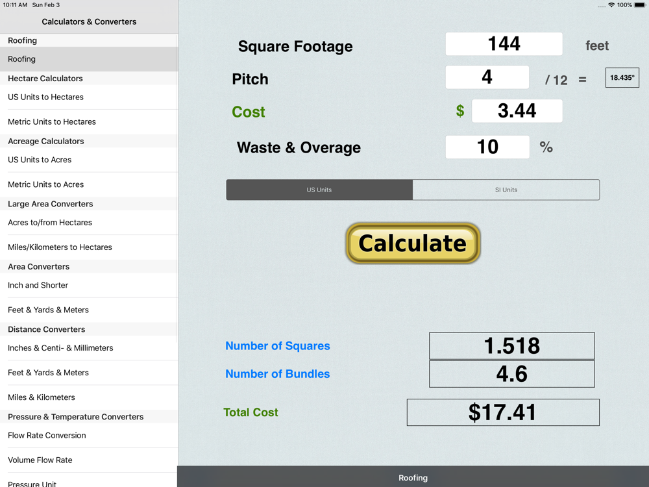Viewport: 649px width, 487px height.
Task: Open Acres to/from Hectares converter
Action: pyautogui.click(x=89, y=222)
